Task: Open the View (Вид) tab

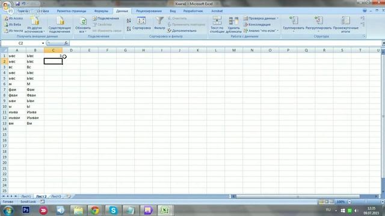Action: click(173, 11)
